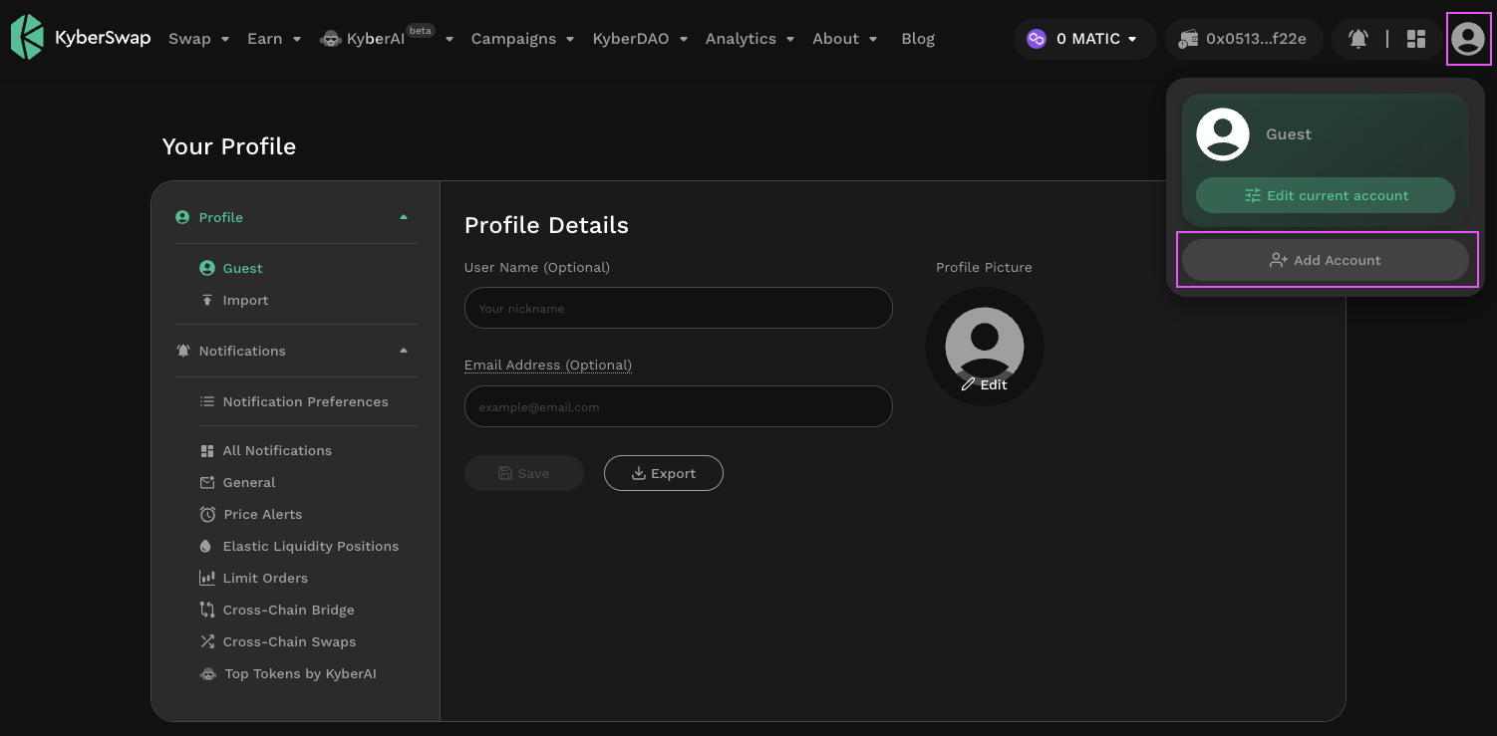
Task: Select Limit Orders in sidebar
Action: click(265, 578)
